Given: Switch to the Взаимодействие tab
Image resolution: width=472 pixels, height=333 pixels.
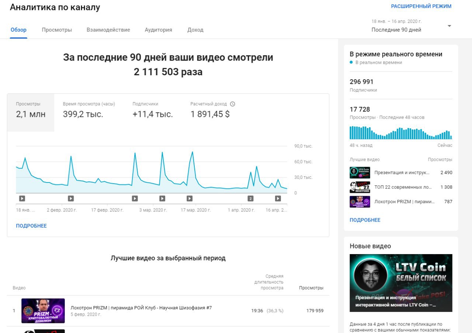Looking at the screenshot, I should (108, 30).
